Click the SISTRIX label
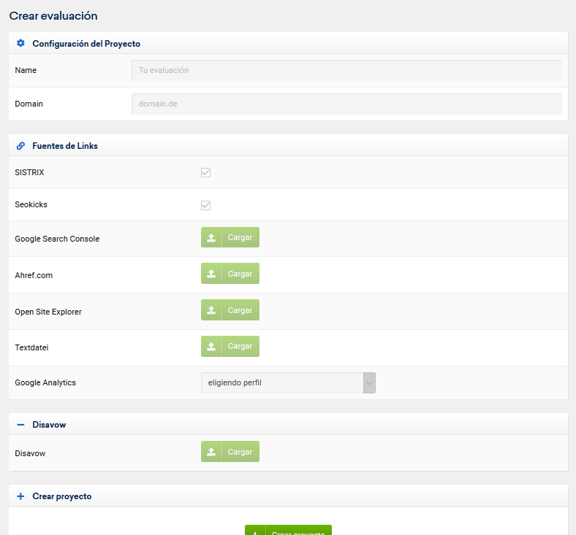The width and height of the screenshot is (576, 535). (x=29, y=172)
